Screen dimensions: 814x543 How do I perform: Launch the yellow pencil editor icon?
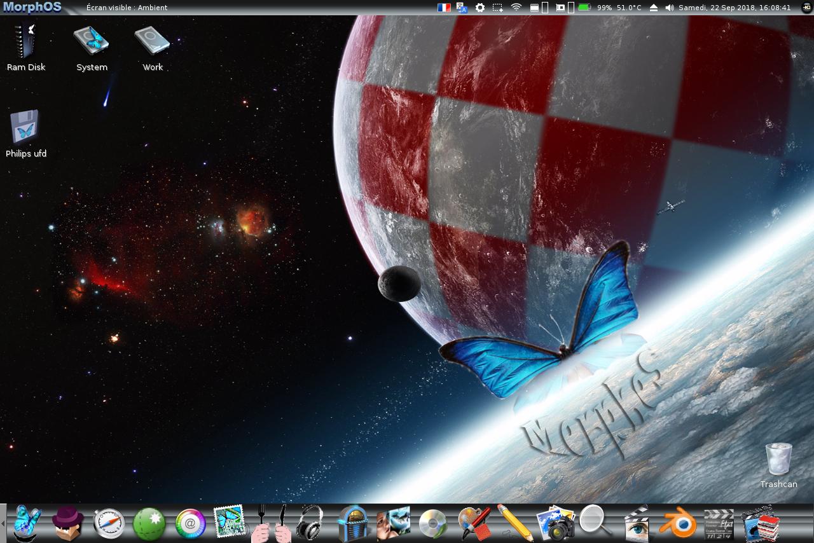(x=514, y=524)
